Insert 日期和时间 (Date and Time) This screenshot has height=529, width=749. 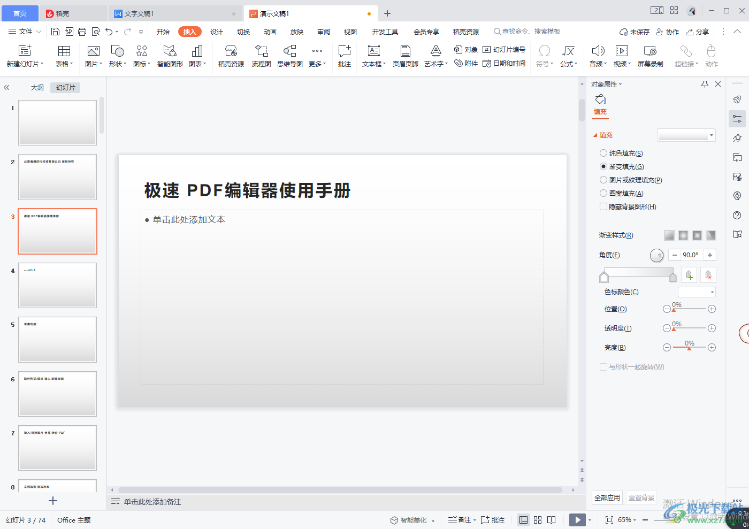pyautogui.click(x=504, y=63)
